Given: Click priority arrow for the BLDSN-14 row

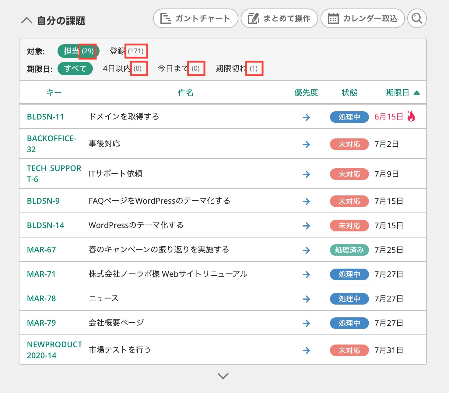Looking at the screenshot, I should click(x=306, y=226).
